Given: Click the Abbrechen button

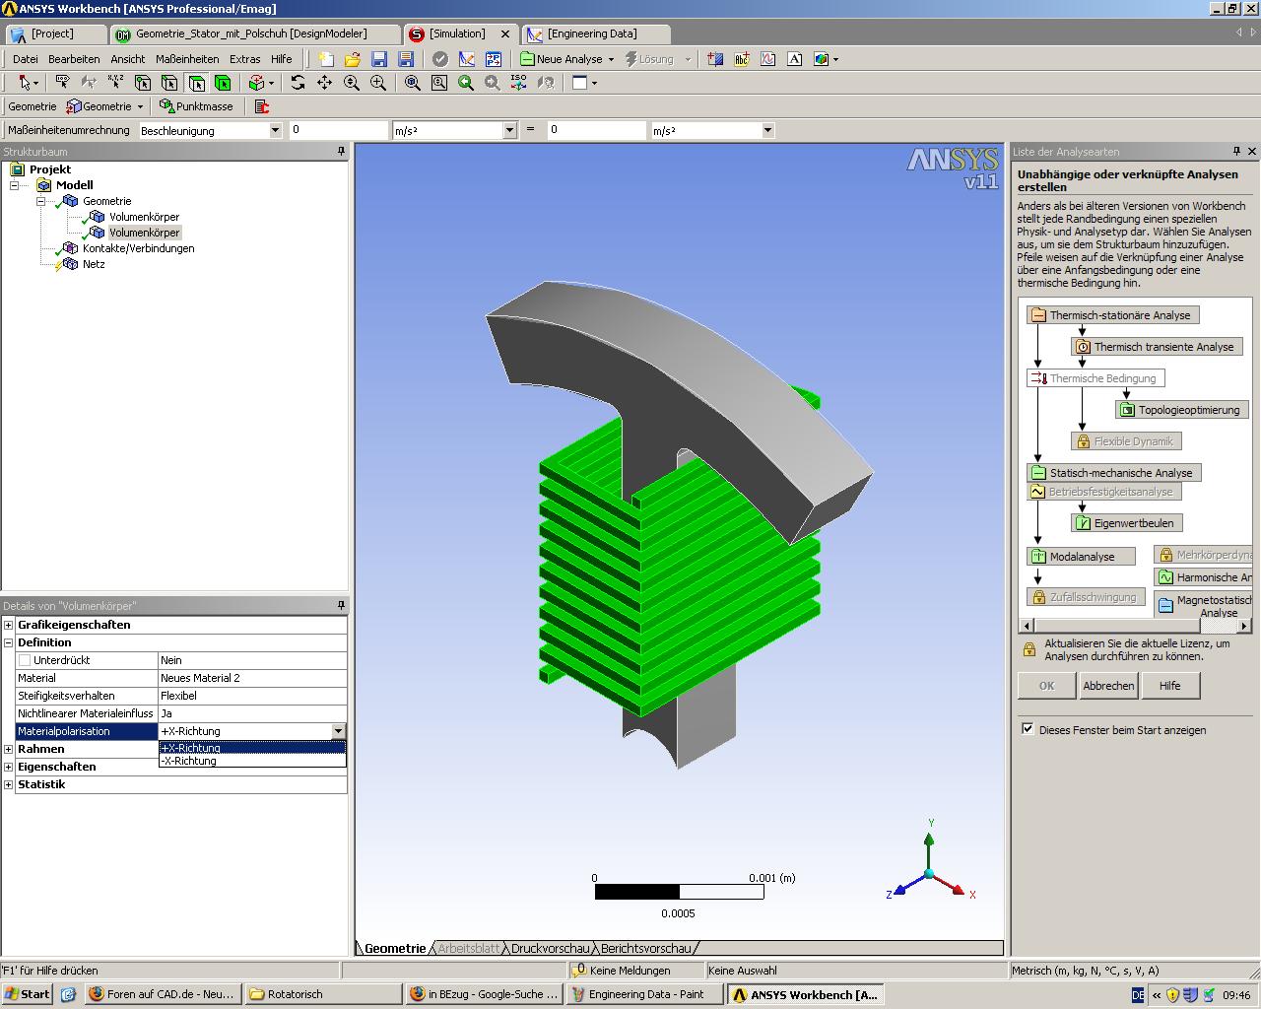Looking at the screenshot, I should tap(1108, 686).
